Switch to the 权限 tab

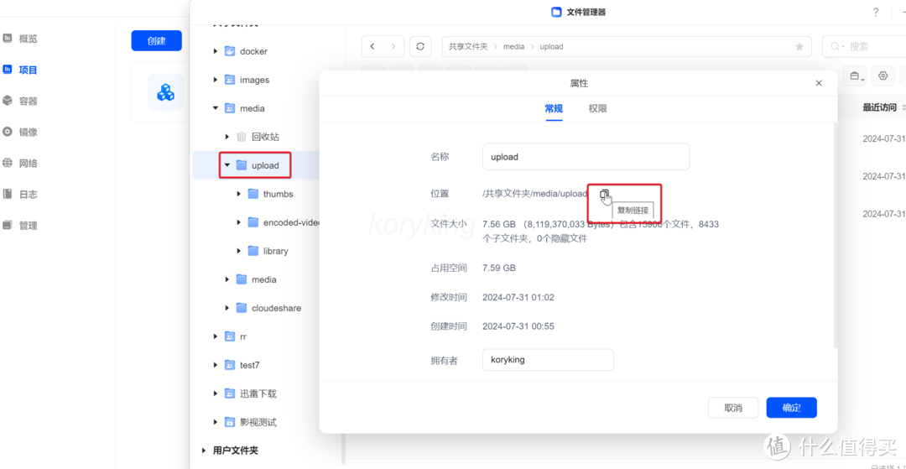(x=597, y=109)
